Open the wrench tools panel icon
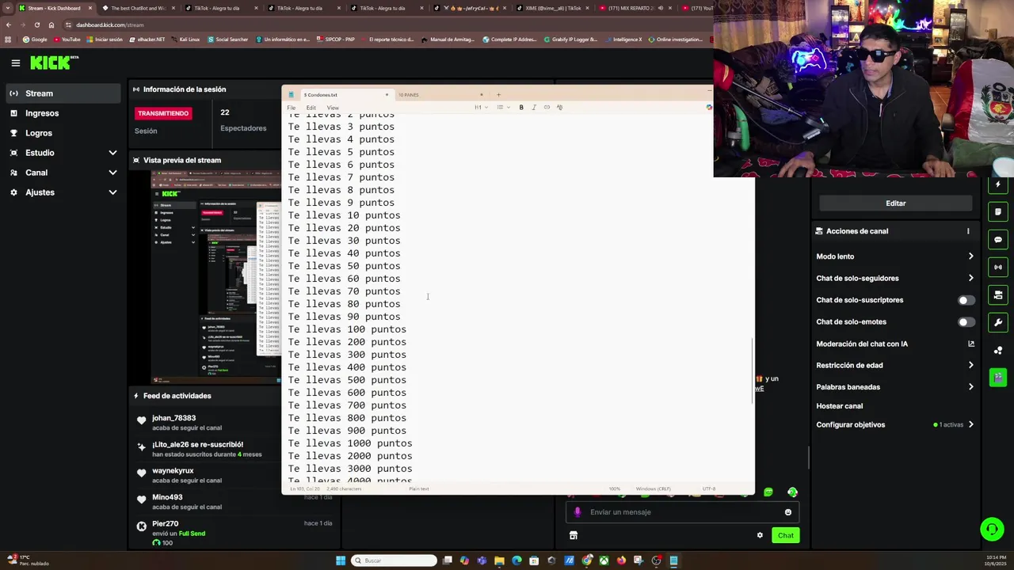Screen dimensions: 1014x570 998,323
